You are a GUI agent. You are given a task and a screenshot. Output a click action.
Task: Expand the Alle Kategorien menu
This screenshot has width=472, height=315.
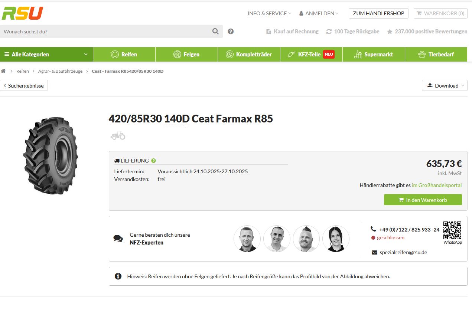[46, 54]
